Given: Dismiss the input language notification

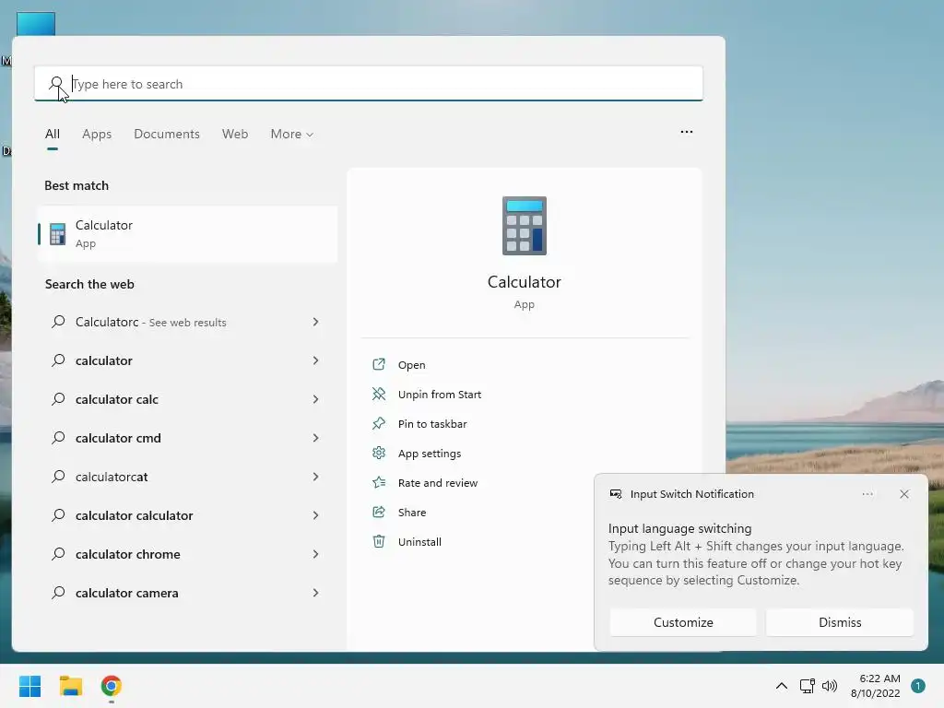Looking at the screenshot, I should pyautogui.click(x=840, y=622).
